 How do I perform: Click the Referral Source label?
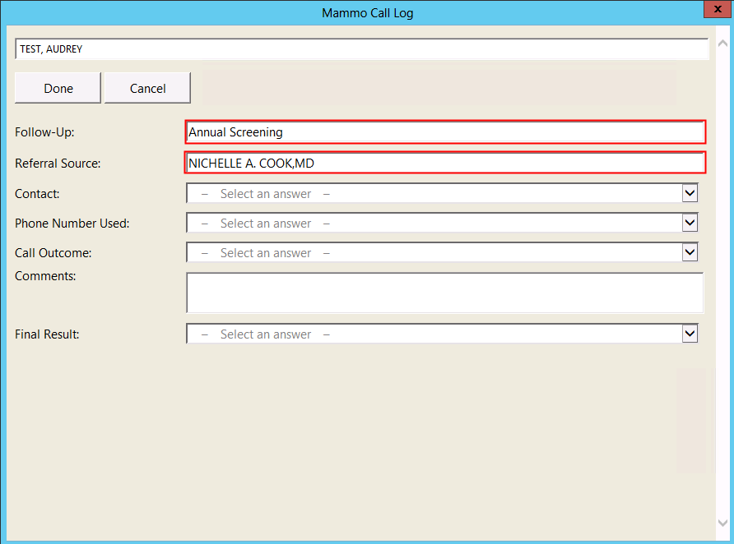point(58,164)
